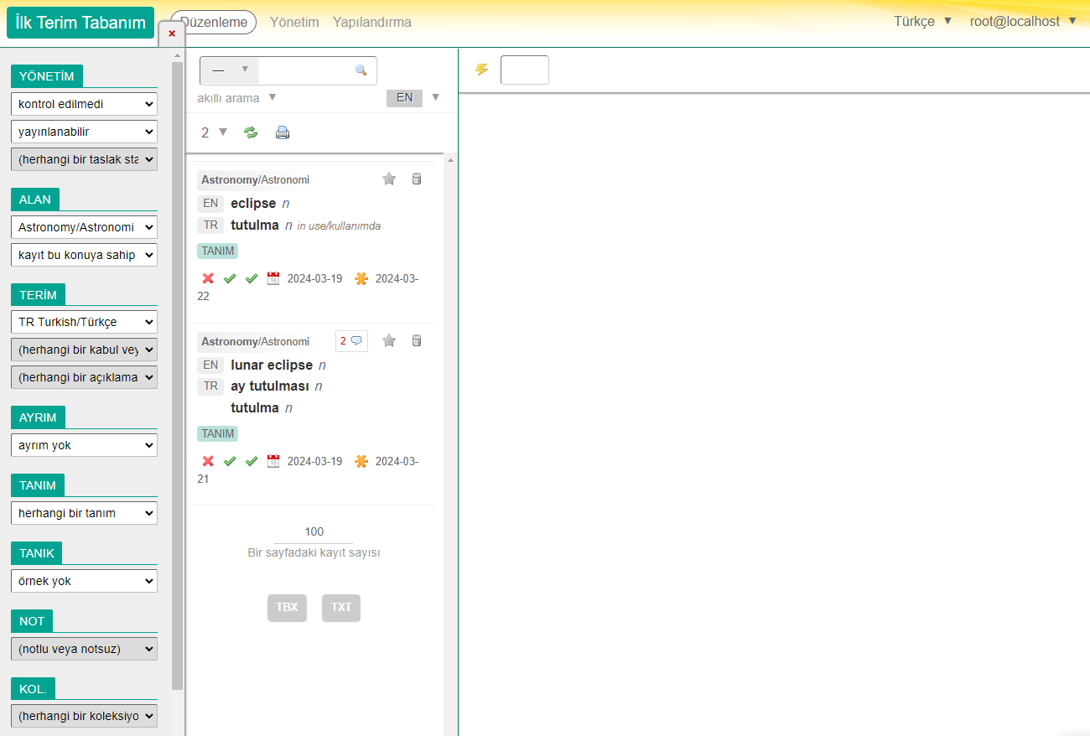Click the green refresh icon in the list toolbar

click(x=251, y=132)
